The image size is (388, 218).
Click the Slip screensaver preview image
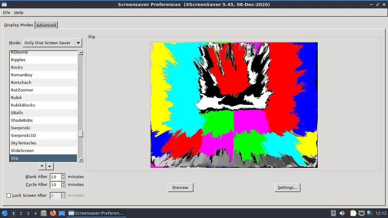tap(234, 105)
